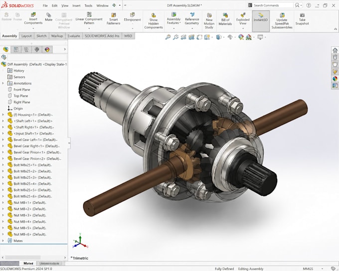The image size is (339, 271).
Task: Switch to the Evaluate tab
Action: 74,36
